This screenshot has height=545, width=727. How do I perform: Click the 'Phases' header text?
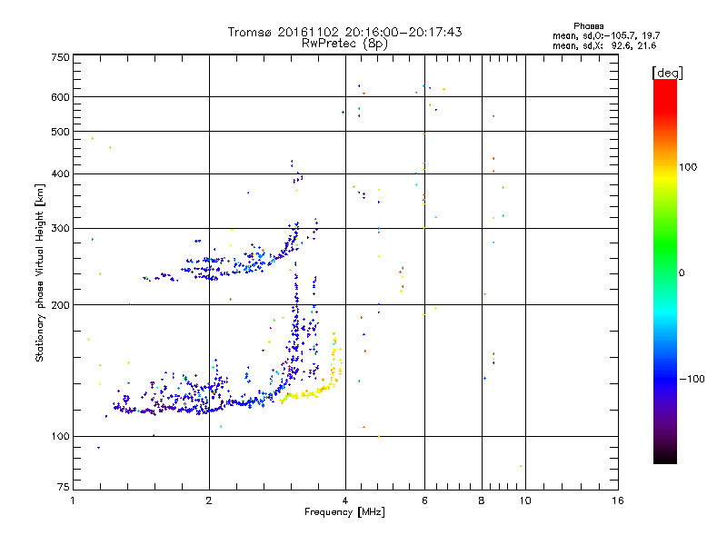click(588, 26)
